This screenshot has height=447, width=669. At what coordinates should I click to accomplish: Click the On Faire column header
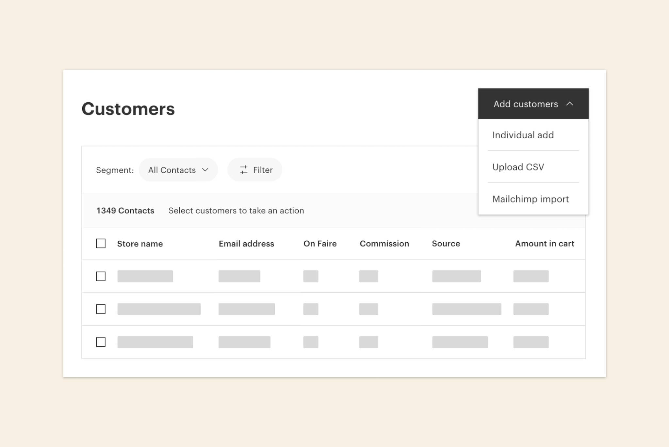320,244
